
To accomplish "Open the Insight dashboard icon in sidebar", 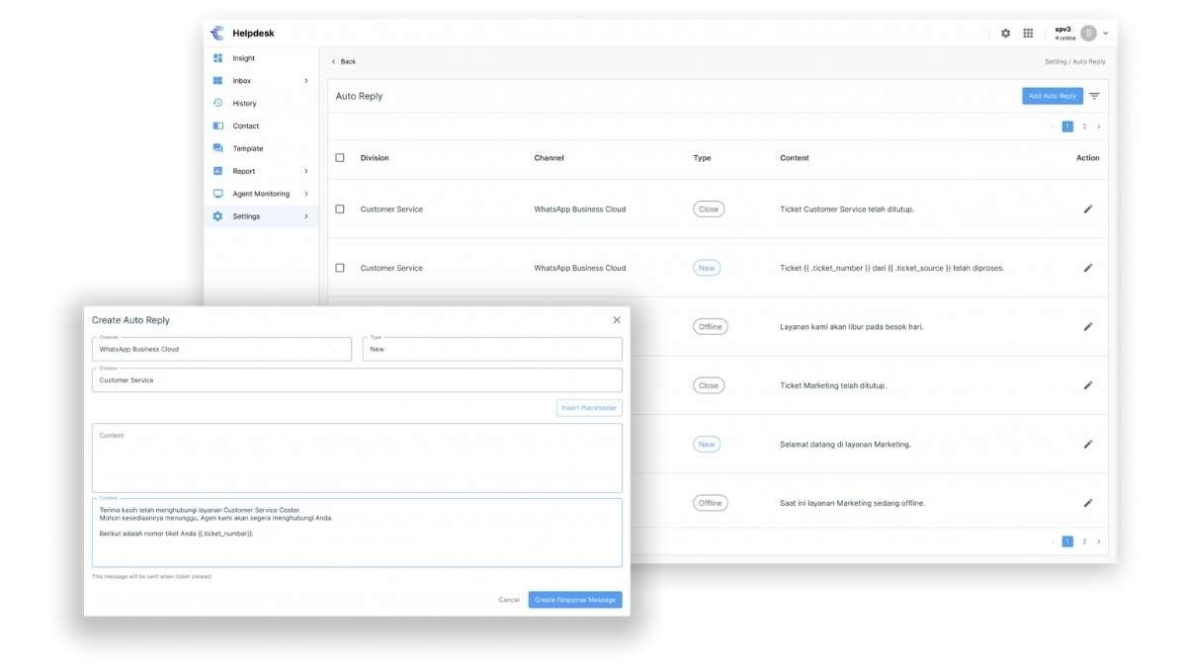I will 217,58.
